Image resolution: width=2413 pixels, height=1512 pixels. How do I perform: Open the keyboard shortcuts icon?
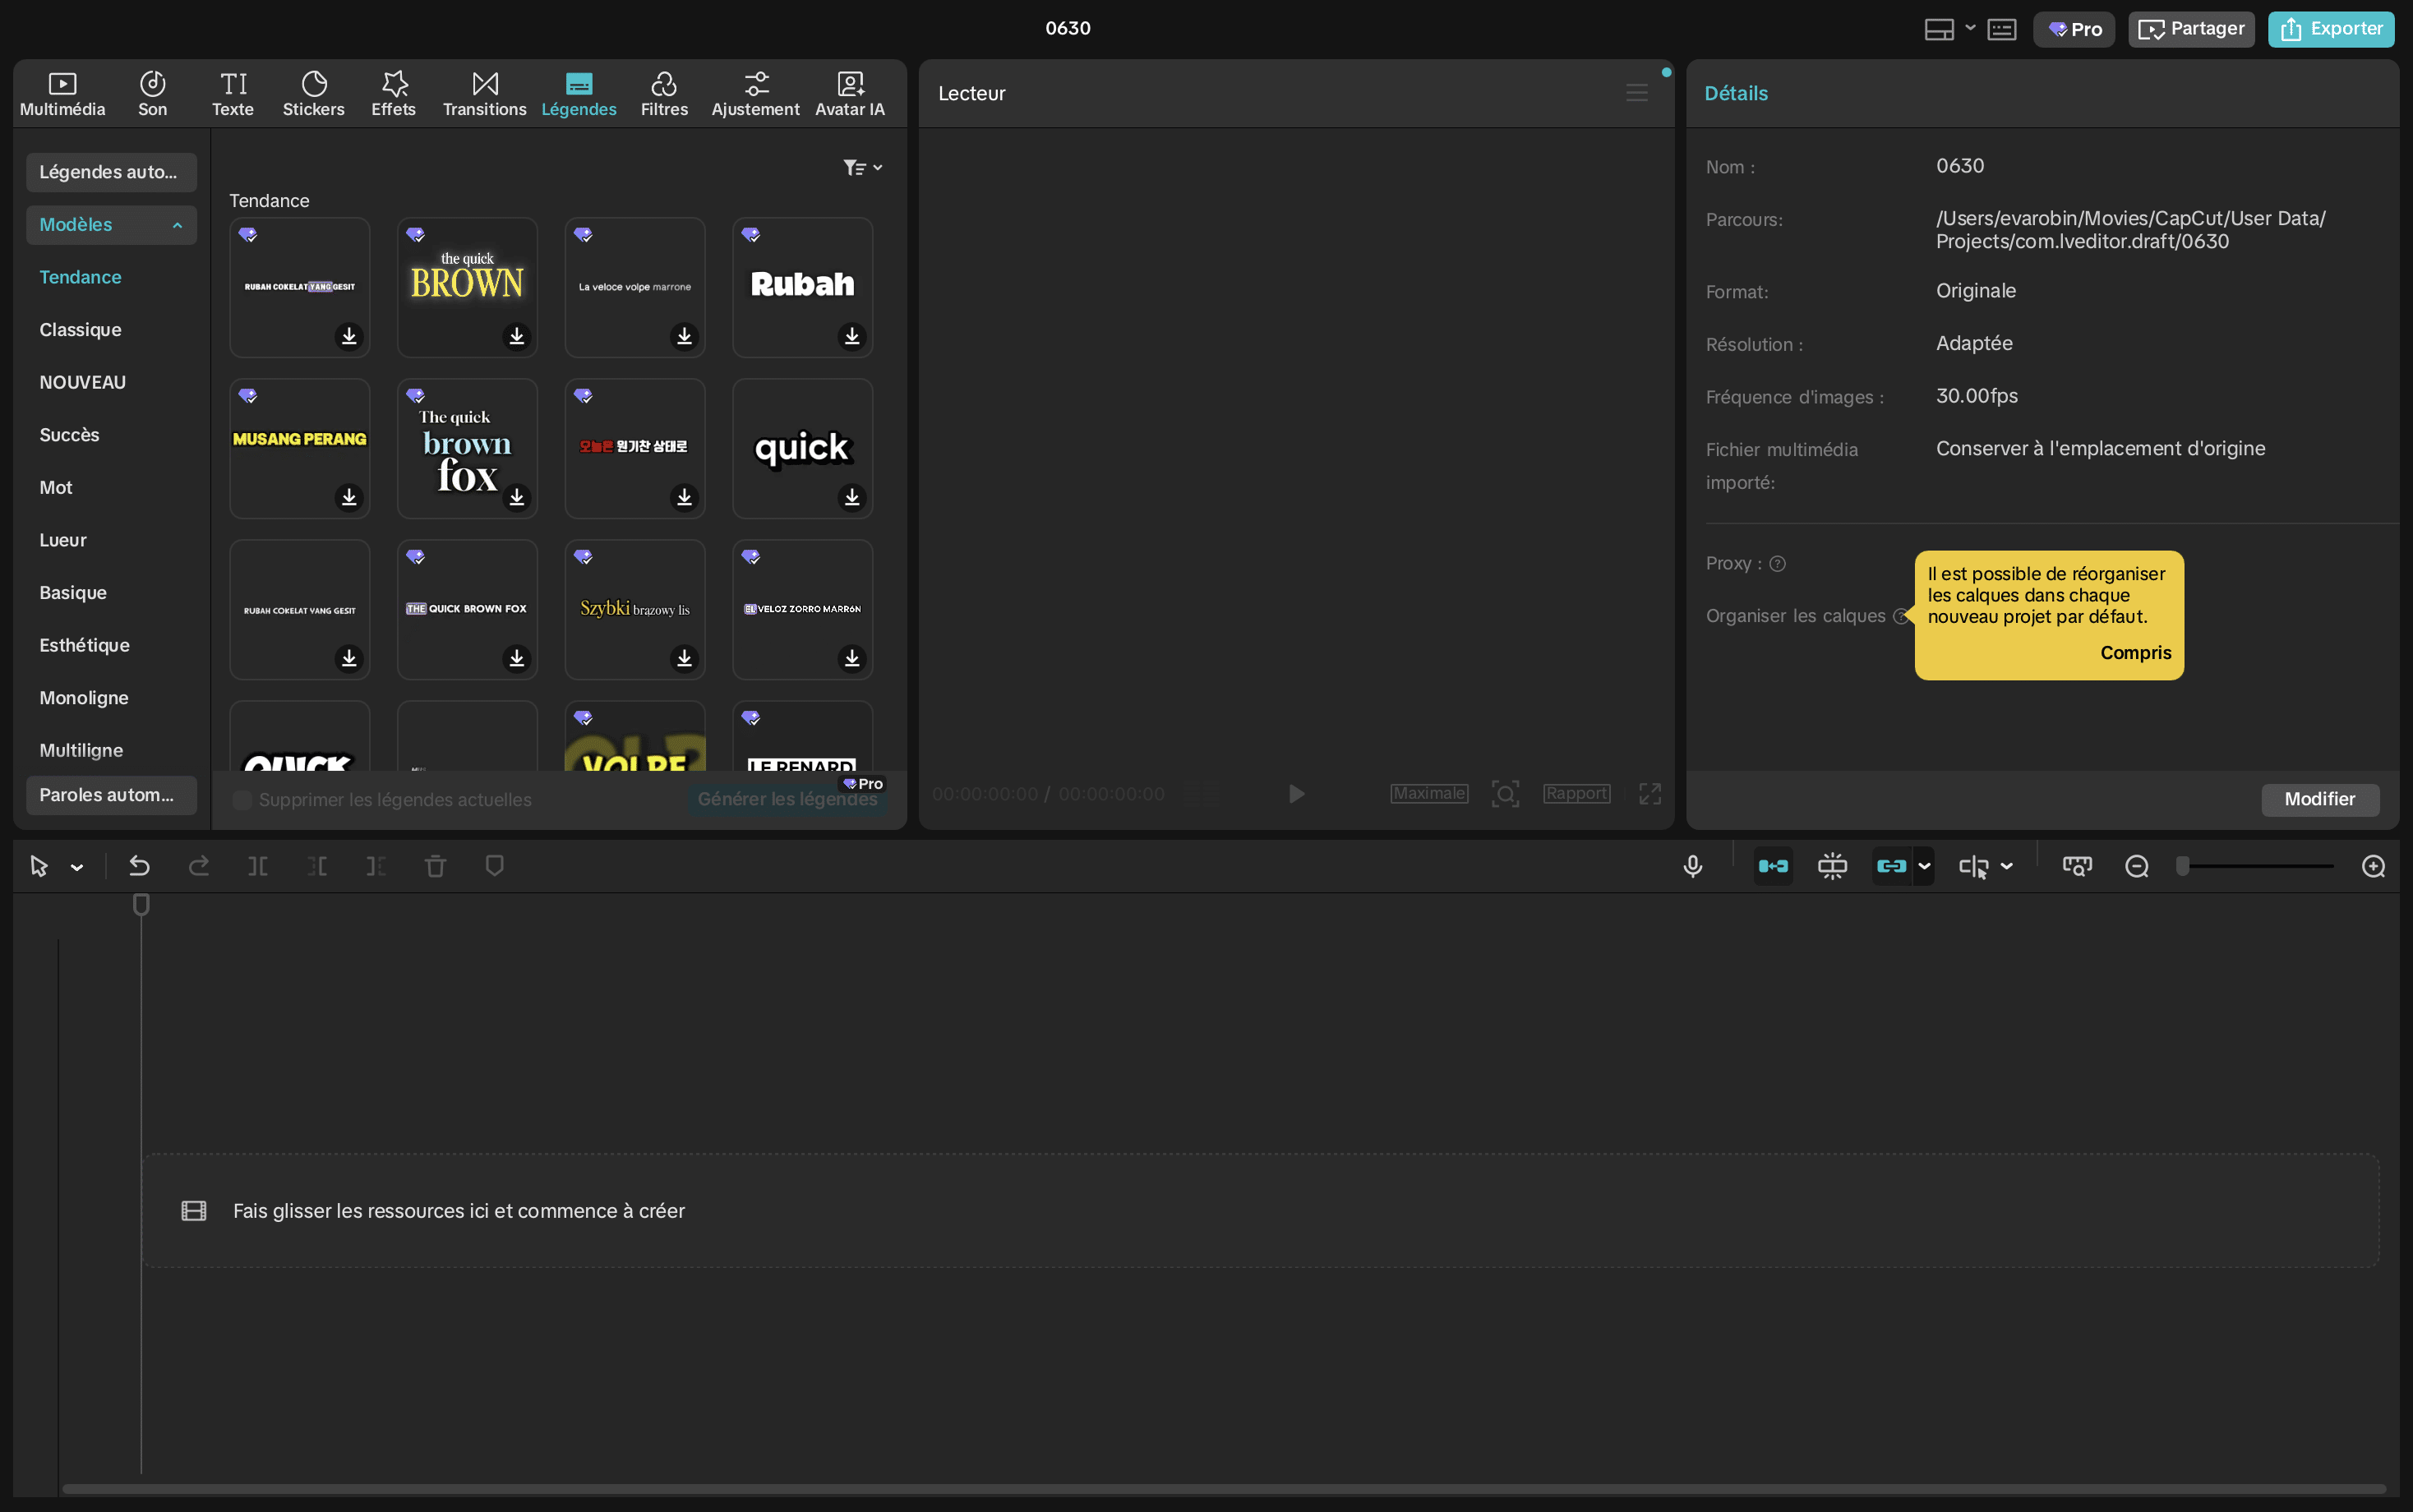(2001, 29)
